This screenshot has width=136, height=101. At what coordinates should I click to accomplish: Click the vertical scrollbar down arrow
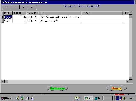click(131, 78)
